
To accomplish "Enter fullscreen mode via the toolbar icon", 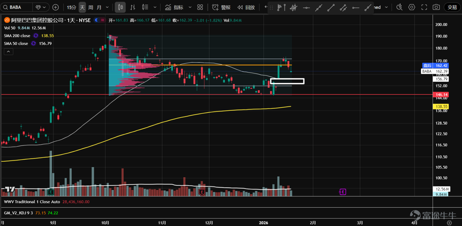I will (x=424, y=7).
